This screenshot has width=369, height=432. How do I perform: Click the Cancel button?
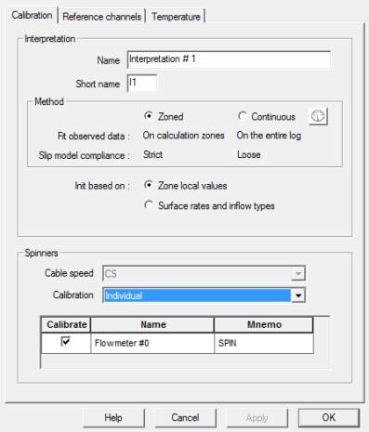coord(185,417)
